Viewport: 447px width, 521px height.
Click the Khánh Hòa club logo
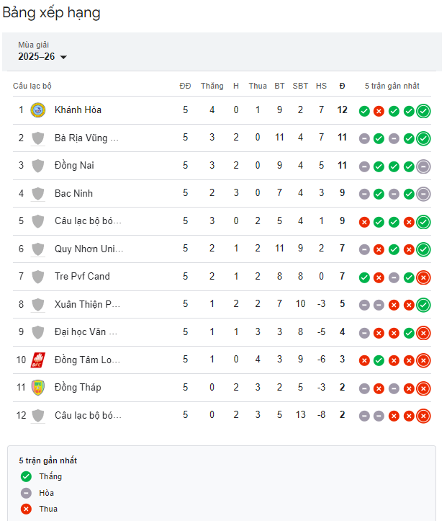pos(38,110)
